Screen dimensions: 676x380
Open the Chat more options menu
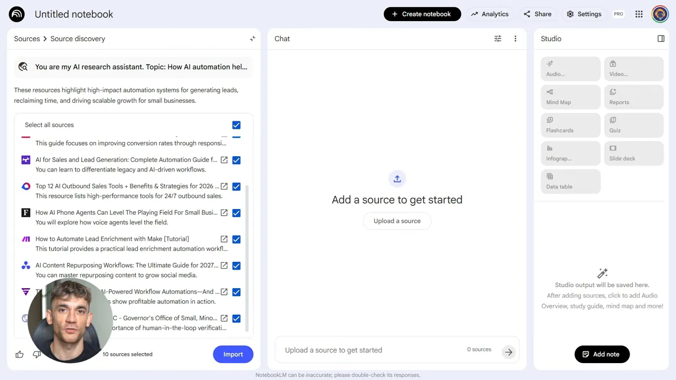(x=515, y=39)
